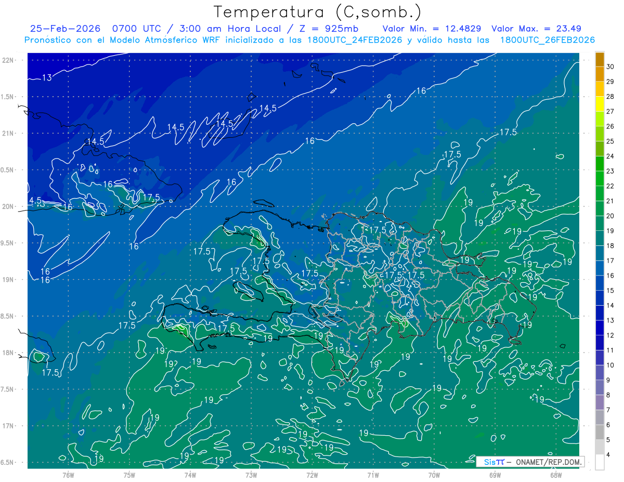Image resolution: width=624 pixels, height=482 pixels.
Task: Click the "74W" longitude axis label
Action: [190, 474]
